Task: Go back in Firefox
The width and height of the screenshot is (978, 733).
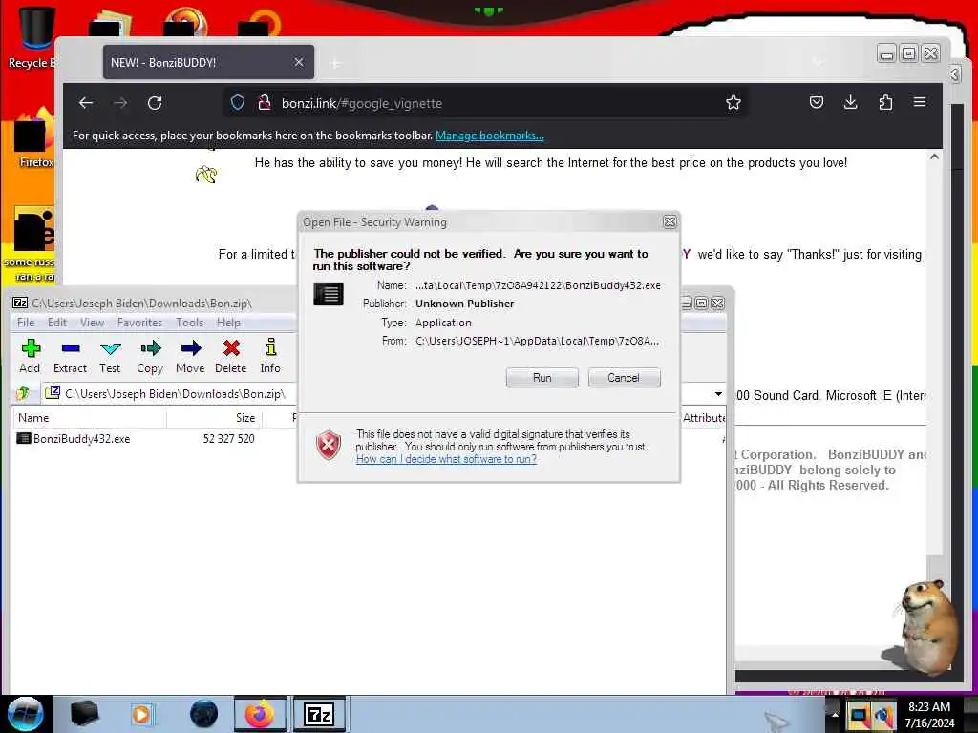Action: click(x=86, y=103)
